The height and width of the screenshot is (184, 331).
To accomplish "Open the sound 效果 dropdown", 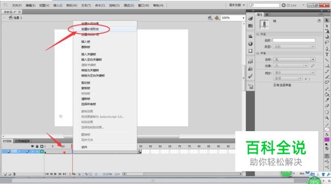I will [290, 66].
